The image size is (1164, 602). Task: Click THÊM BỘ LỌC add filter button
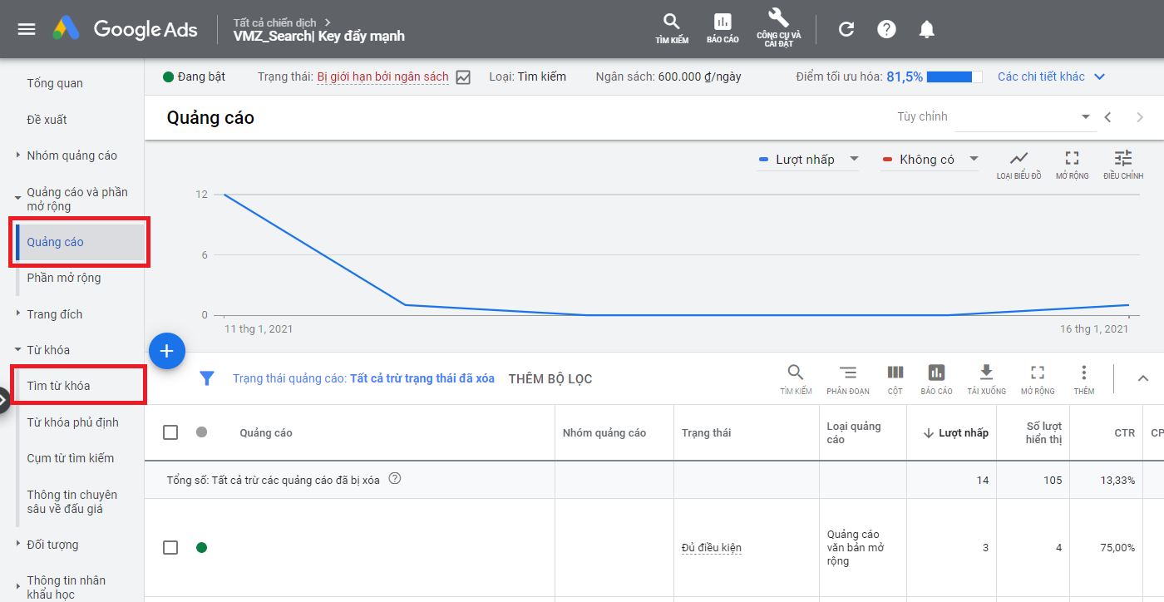550,378
